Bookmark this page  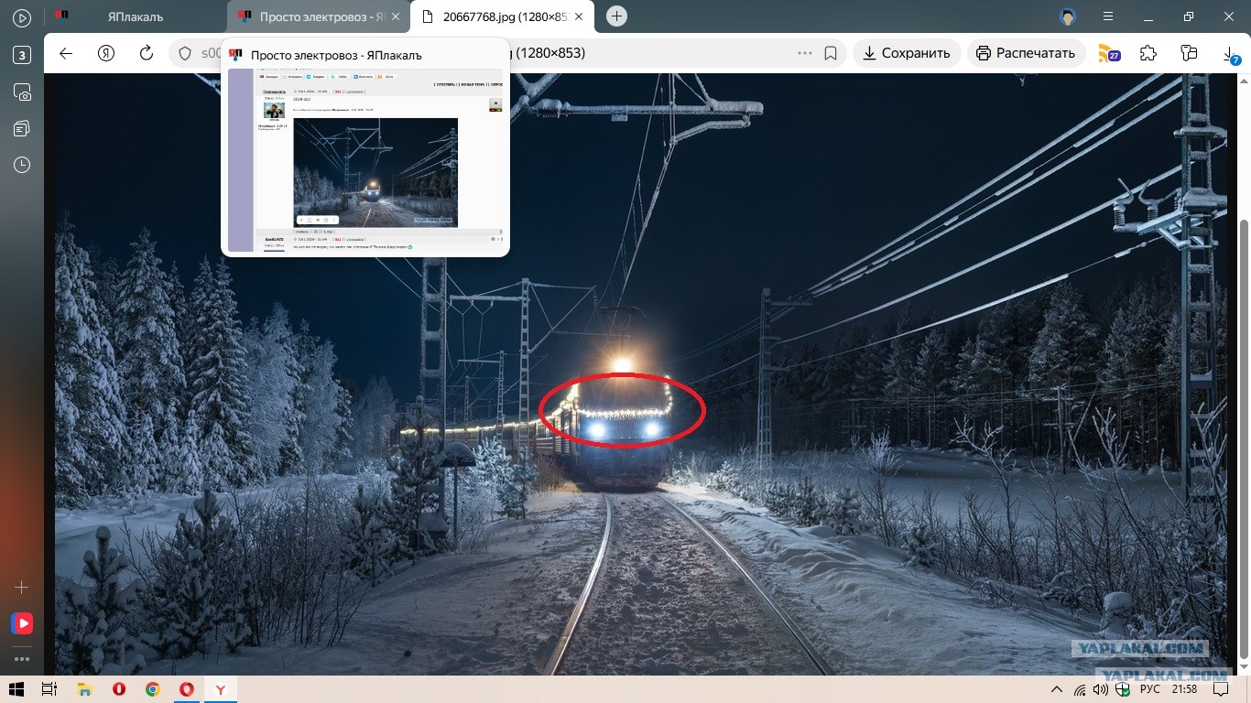pyautogui.click(x=831, y=53)
